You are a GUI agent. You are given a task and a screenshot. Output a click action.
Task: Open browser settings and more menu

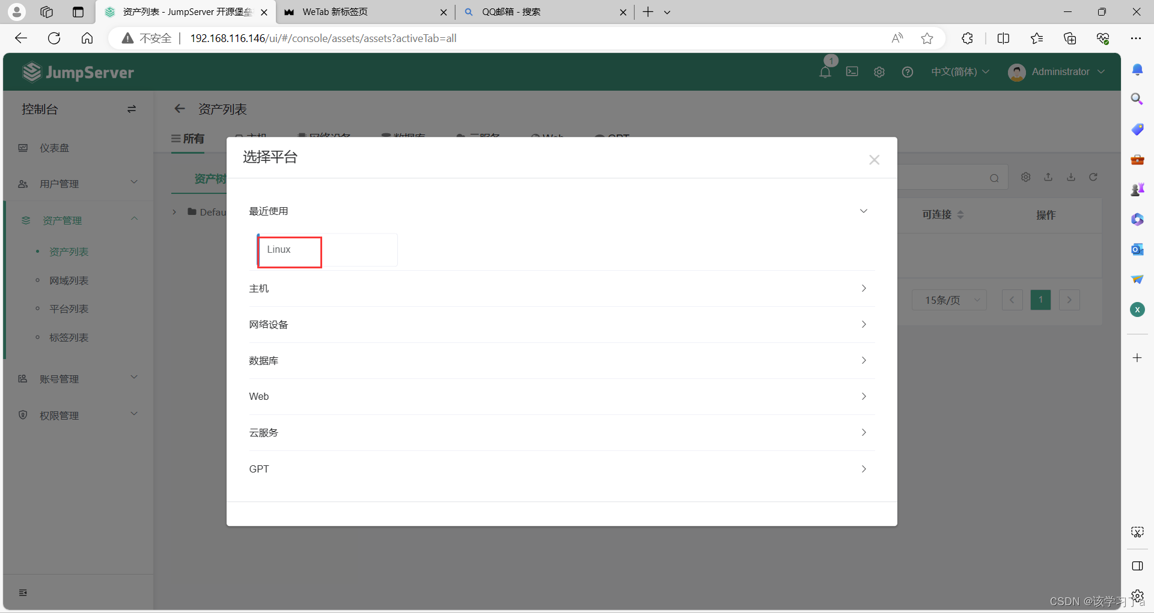tap(1135, 38)
